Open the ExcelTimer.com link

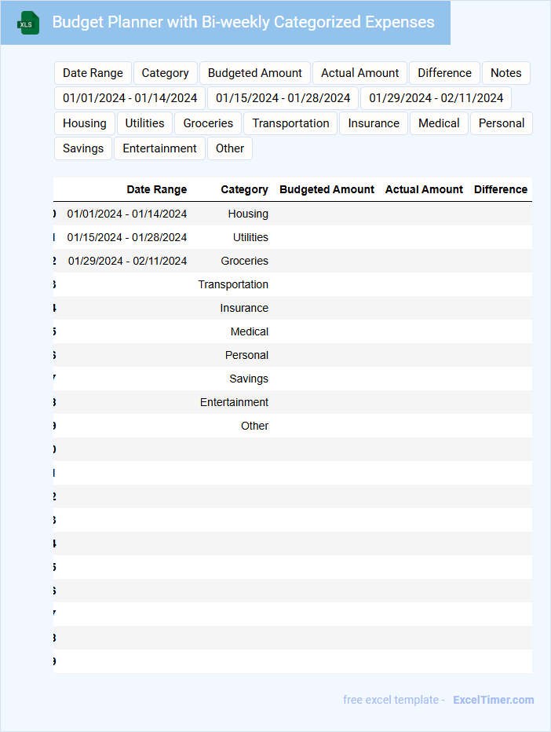493,700
